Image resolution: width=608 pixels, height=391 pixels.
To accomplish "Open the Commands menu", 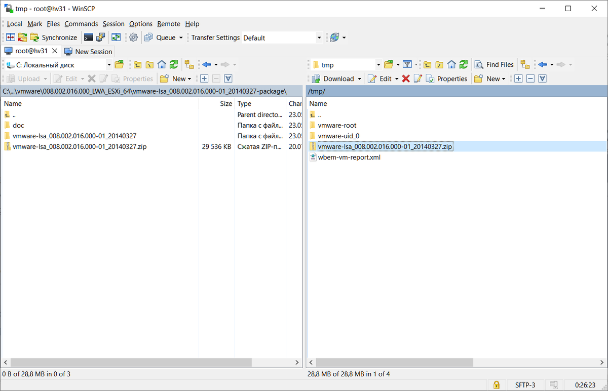I will point(81,24).
